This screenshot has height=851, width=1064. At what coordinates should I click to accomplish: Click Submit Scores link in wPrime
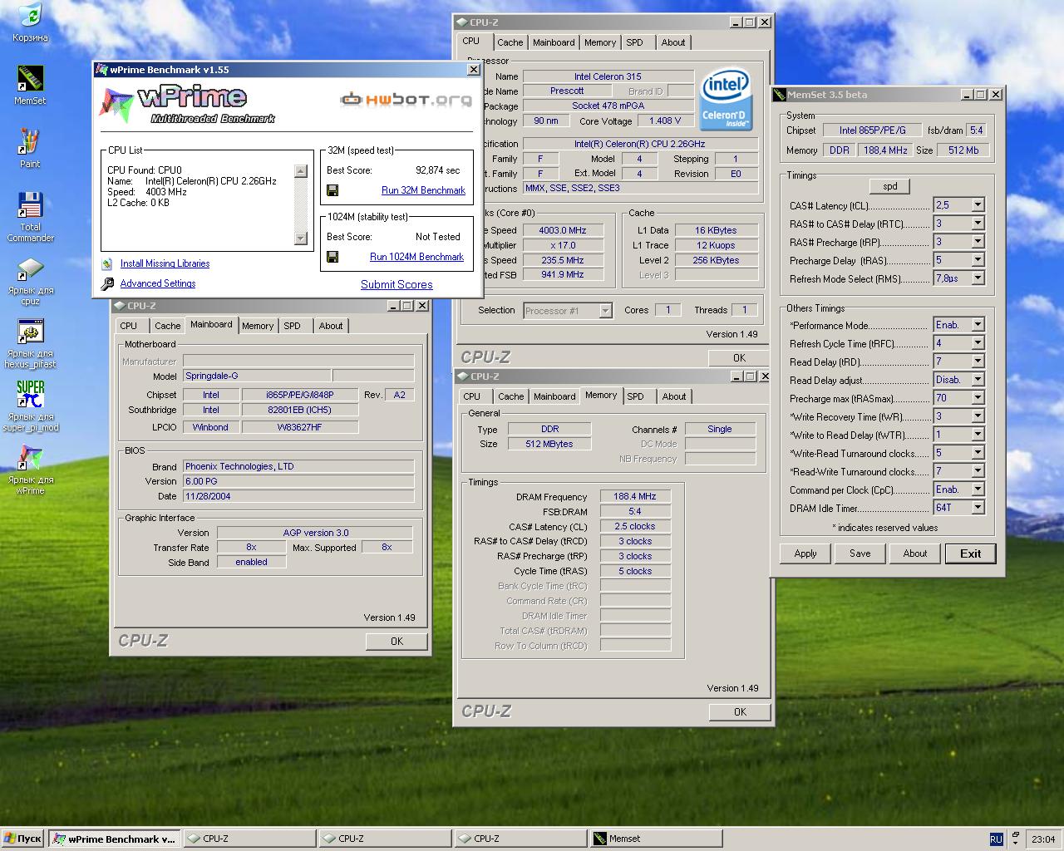(397, 284)
